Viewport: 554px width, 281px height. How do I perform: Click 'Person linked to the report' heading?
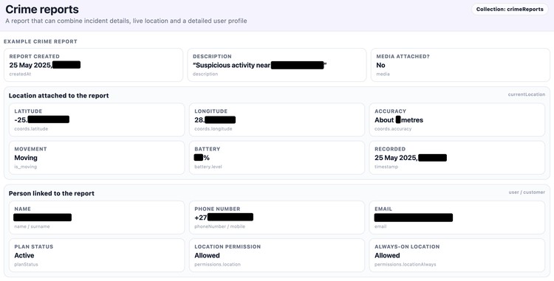pyautogui.click(x=52, y=193)
